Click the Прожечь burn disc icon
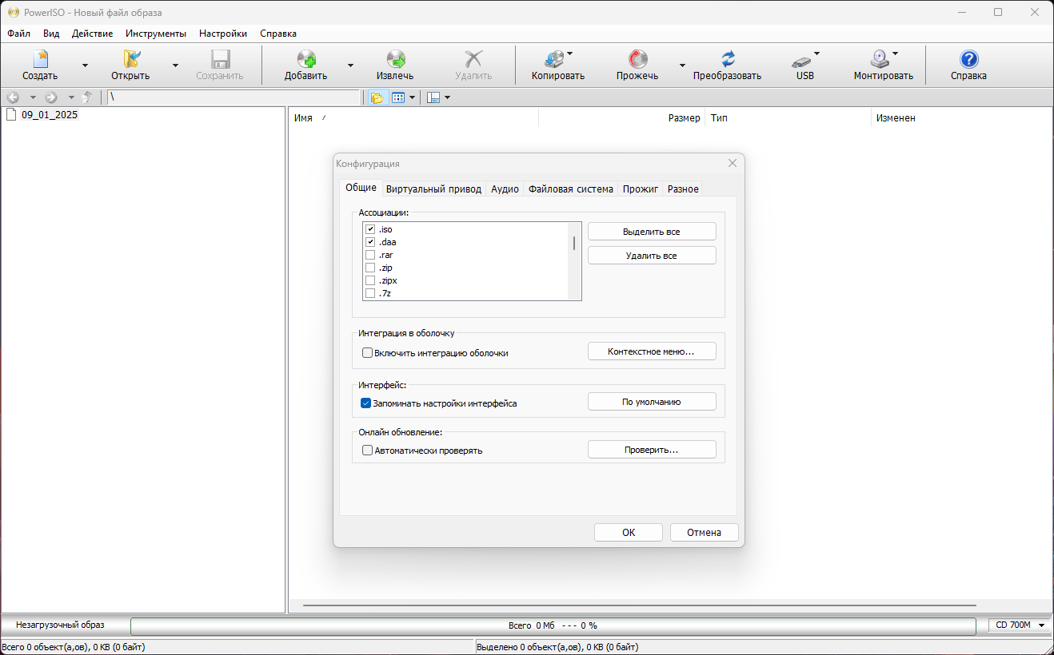 point(637,59)
